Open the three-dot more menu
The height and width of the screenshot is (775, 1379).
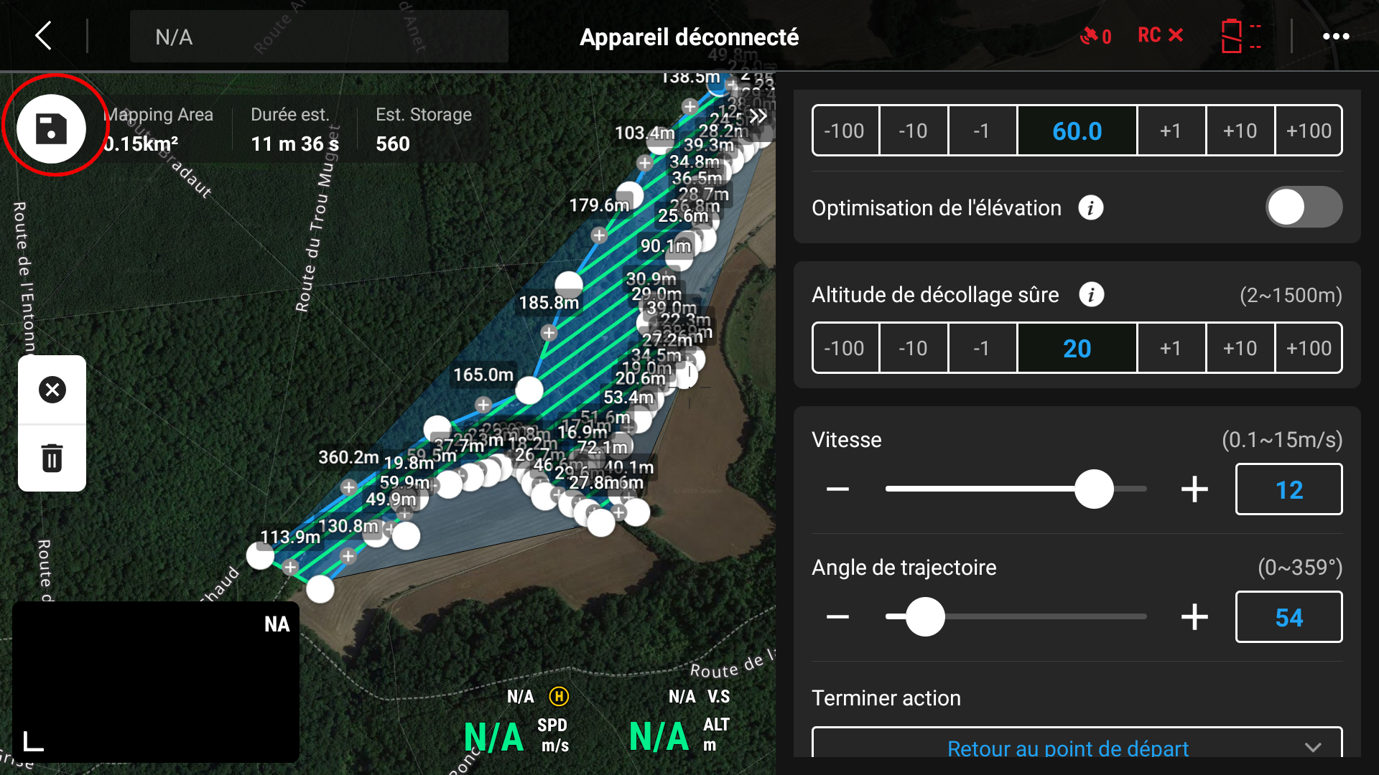(1336, 36)
